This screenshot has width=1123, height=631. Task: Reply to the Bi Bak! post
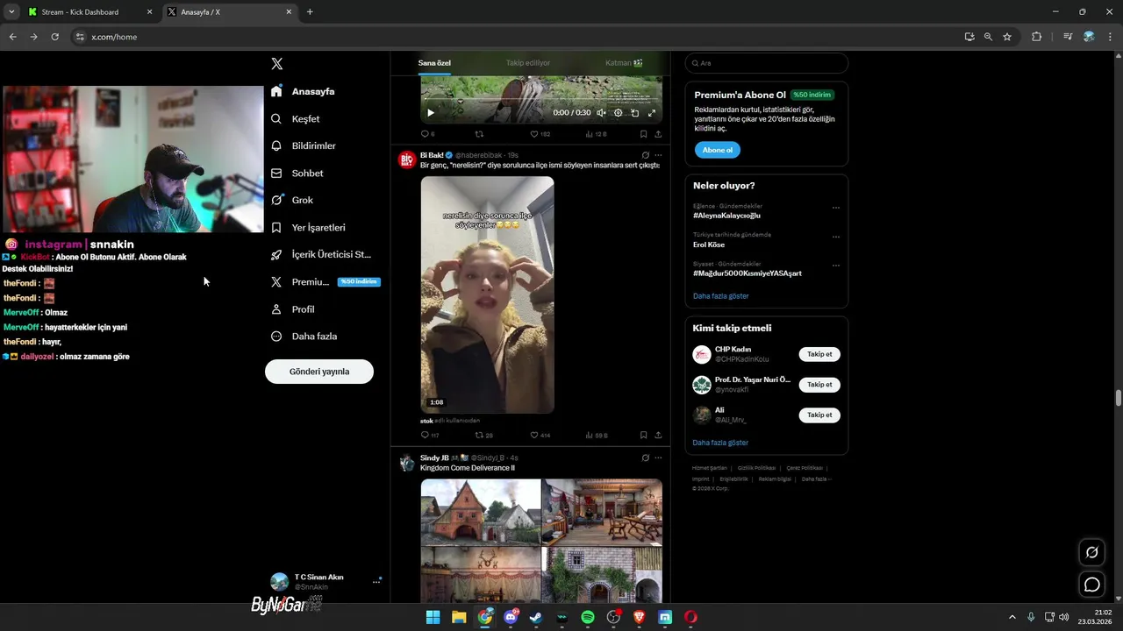pos(430,435)
